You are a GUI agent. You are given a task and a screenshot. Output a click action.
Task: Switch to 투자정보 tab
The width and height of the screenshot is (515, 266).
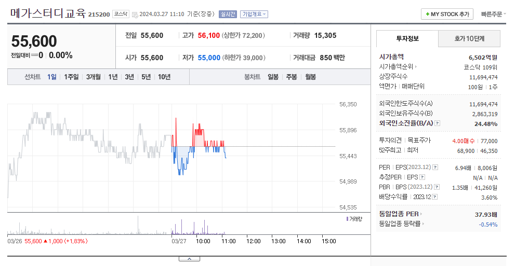point(407,39)
